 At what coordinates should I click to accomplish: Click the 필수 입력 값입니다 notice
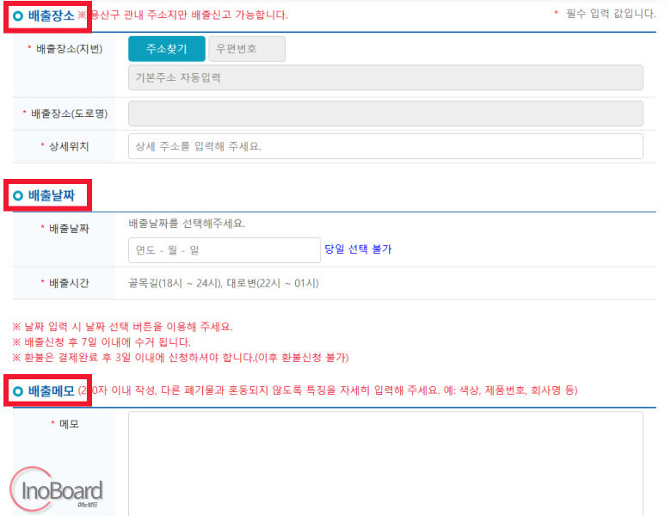611,14
